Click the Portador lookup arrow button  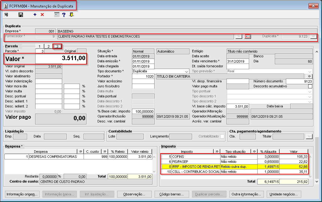pyautogui.click(x=309, y=76)
